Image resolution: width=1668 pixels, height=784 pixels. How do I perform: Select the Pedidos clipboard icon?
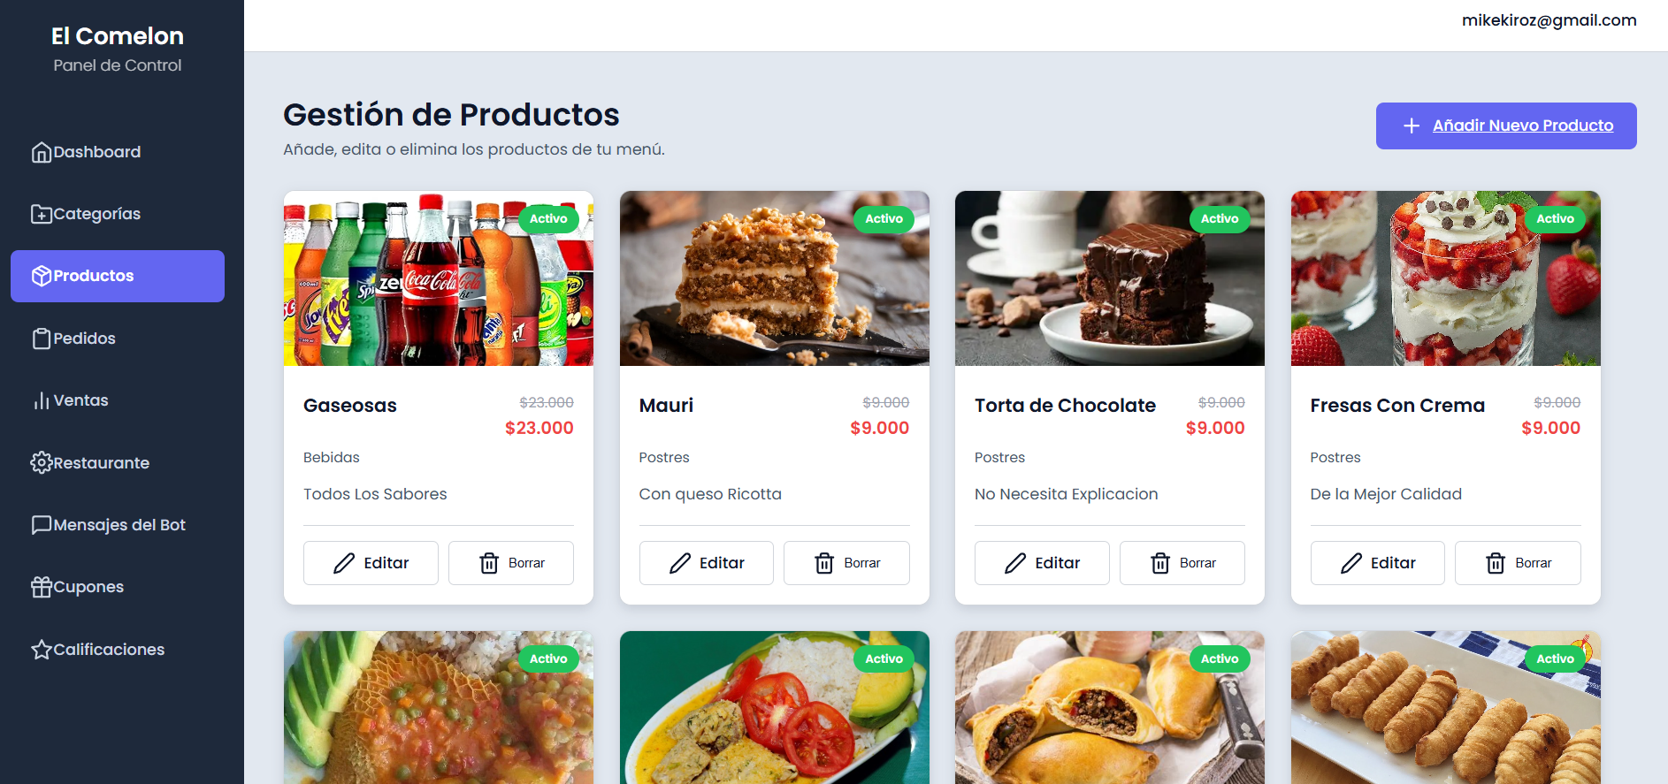[x=42, y=339]
